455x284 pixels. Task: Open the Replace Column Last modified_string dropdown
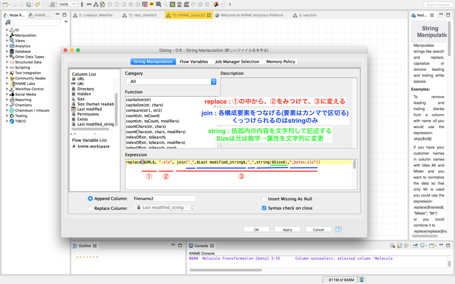click(164, 208)
